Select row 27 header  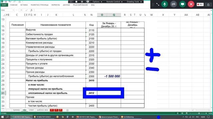pyautogui.click(x=3, y=76)
